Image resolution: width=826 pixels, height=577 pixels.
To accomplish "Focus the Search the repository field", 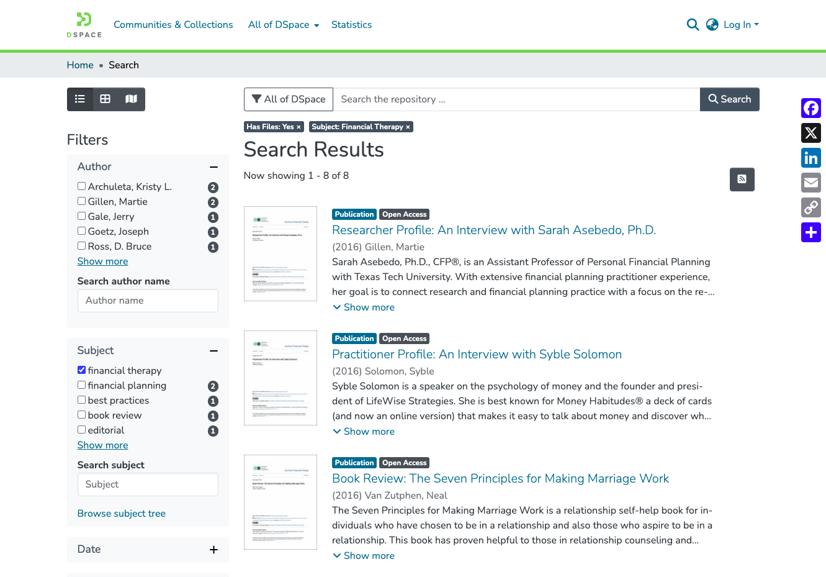I will coord(516,99).
